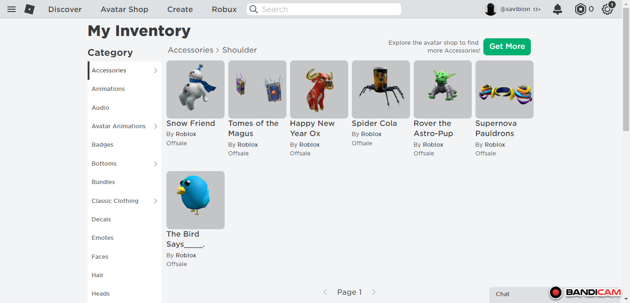Expand the Classic Clothing chevron
Viewport: 630px width, 303px height.
click(x=155, y=201)
